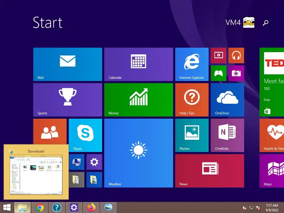Open the OneDrive tile
284x213 pixels.
227,100
